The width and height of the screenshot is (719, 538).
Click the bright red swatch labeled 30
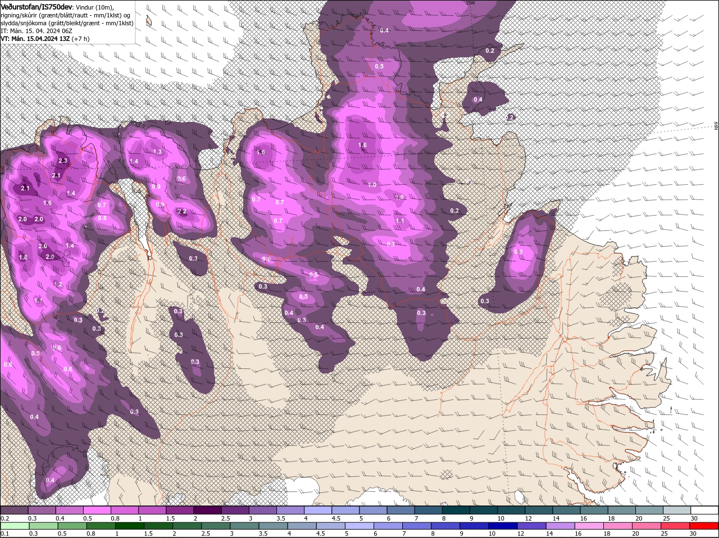(x=704, y=526)
